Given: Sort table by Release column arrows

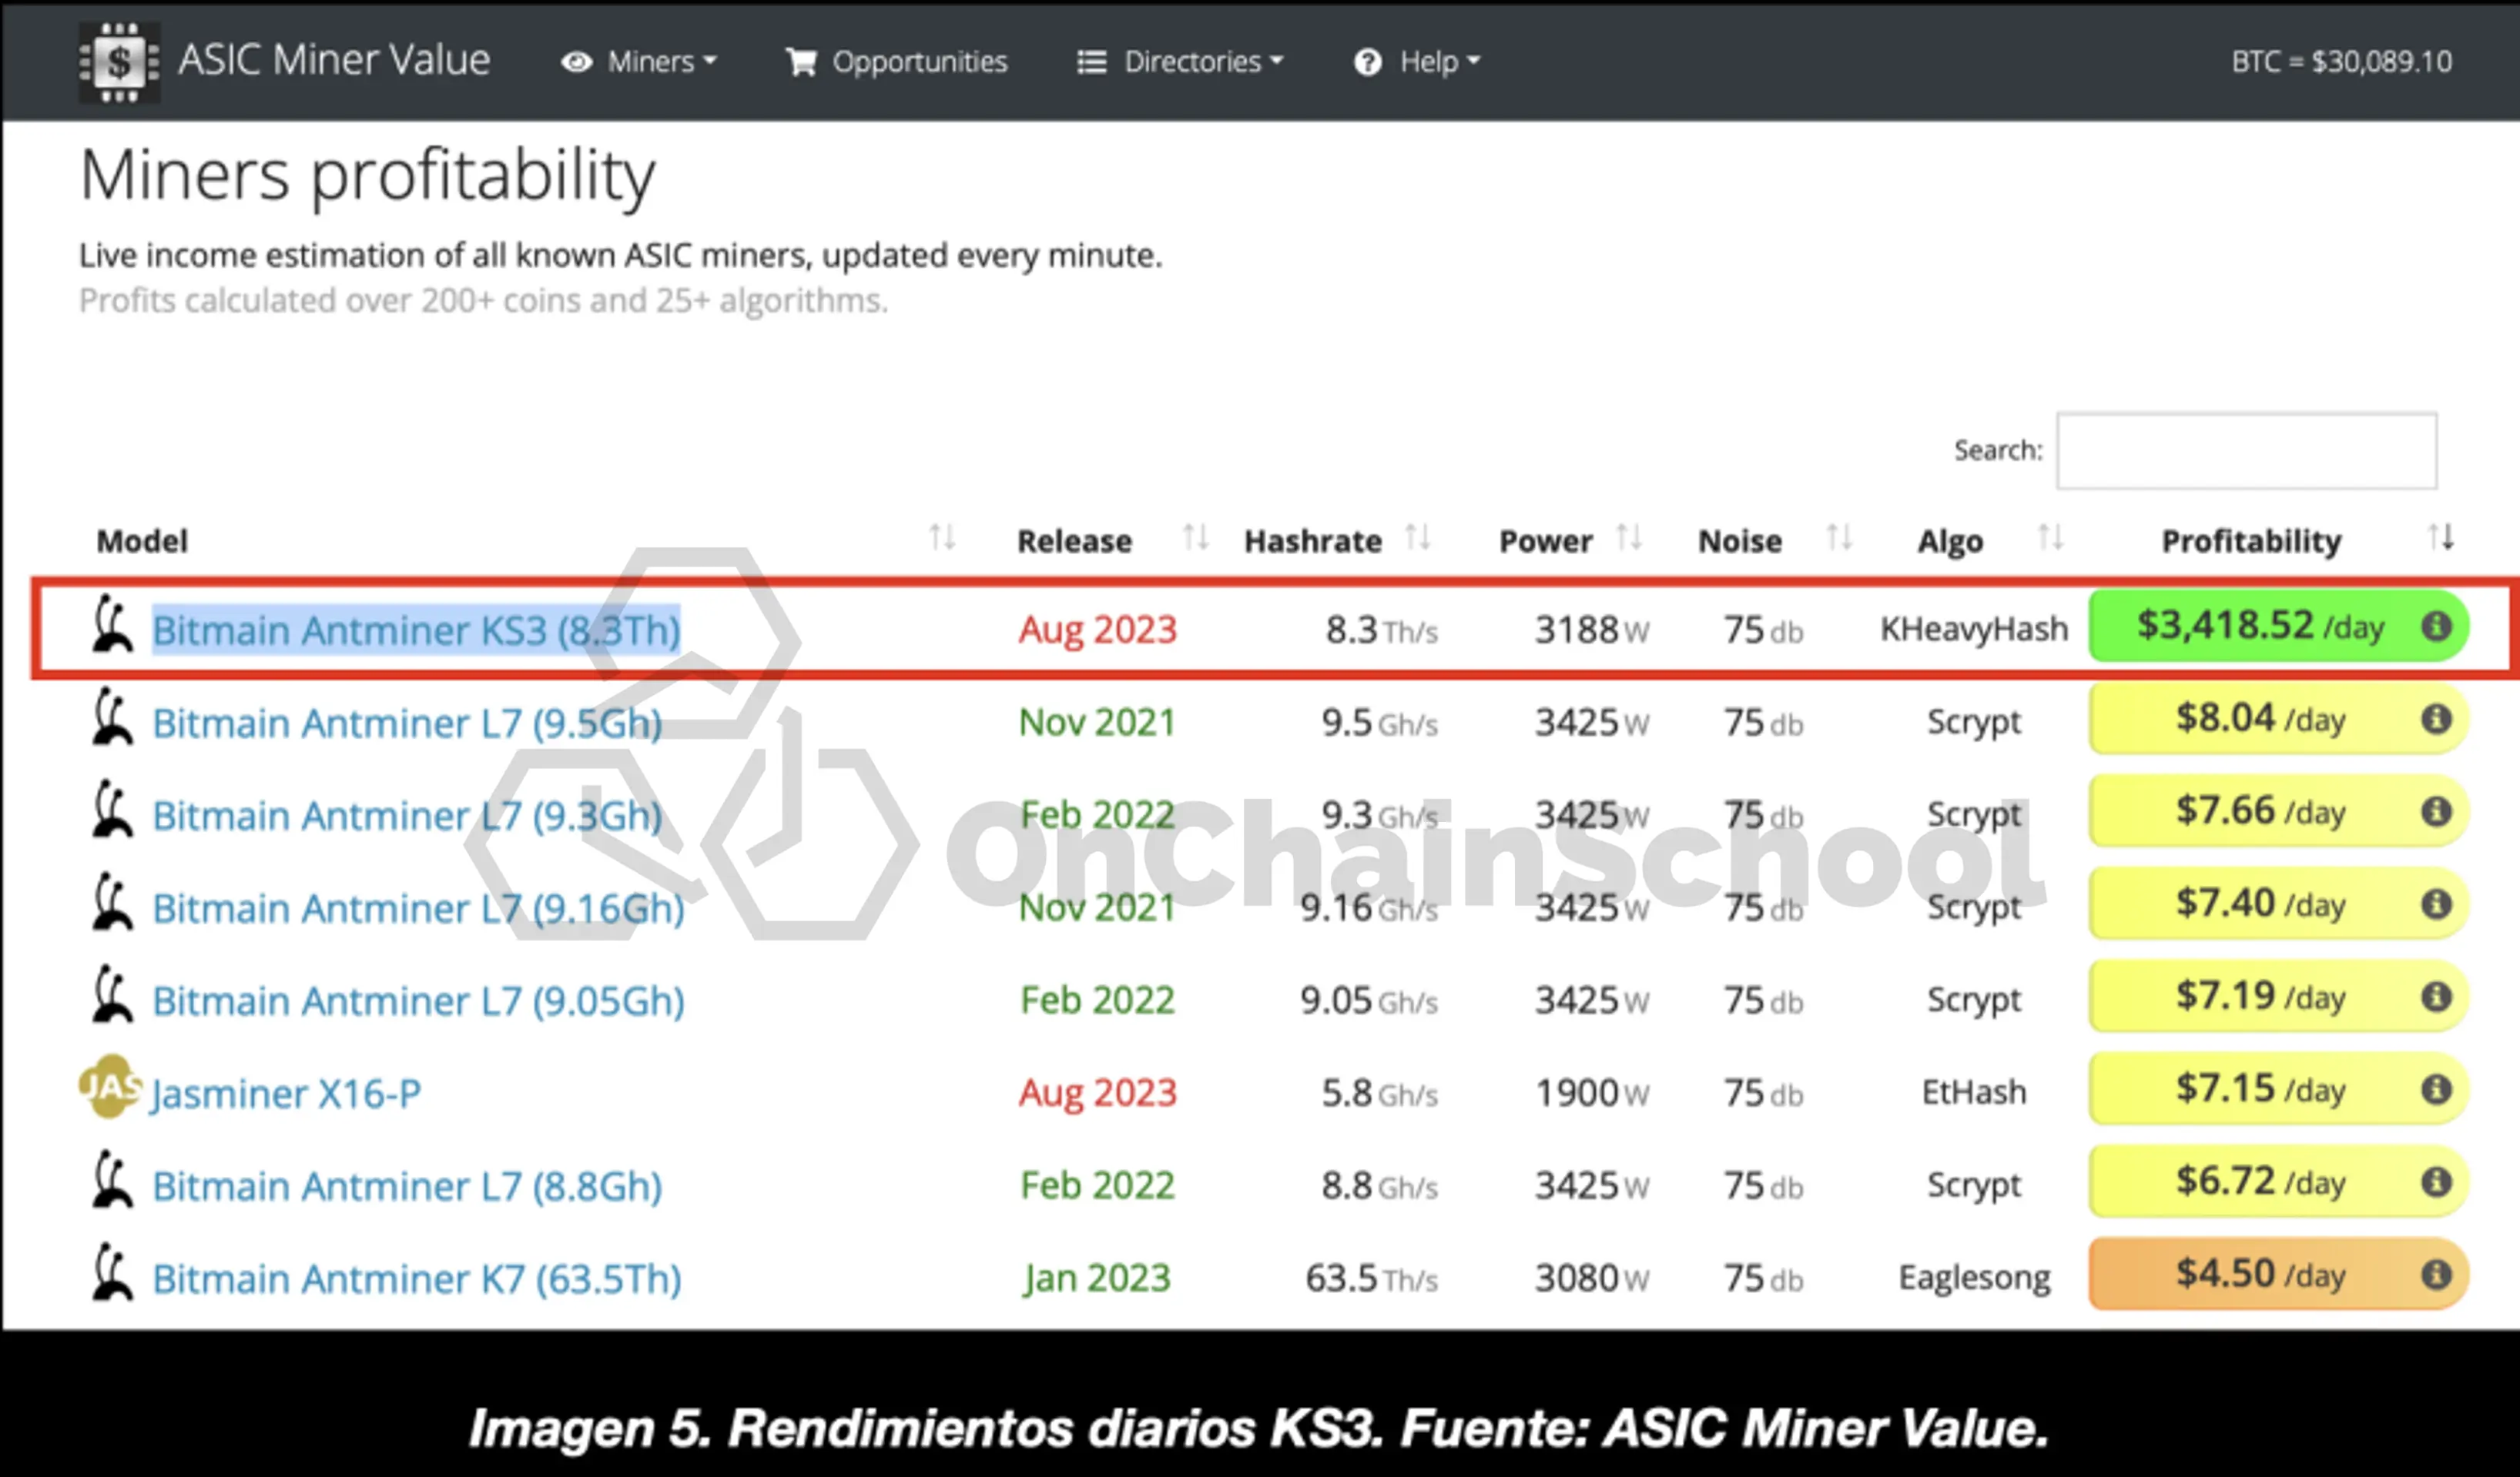Looking at the screenshot, I should click(1196, 538).
